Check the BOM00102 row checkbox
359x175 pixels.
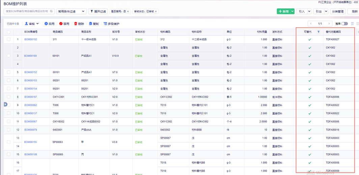point(9,39)
